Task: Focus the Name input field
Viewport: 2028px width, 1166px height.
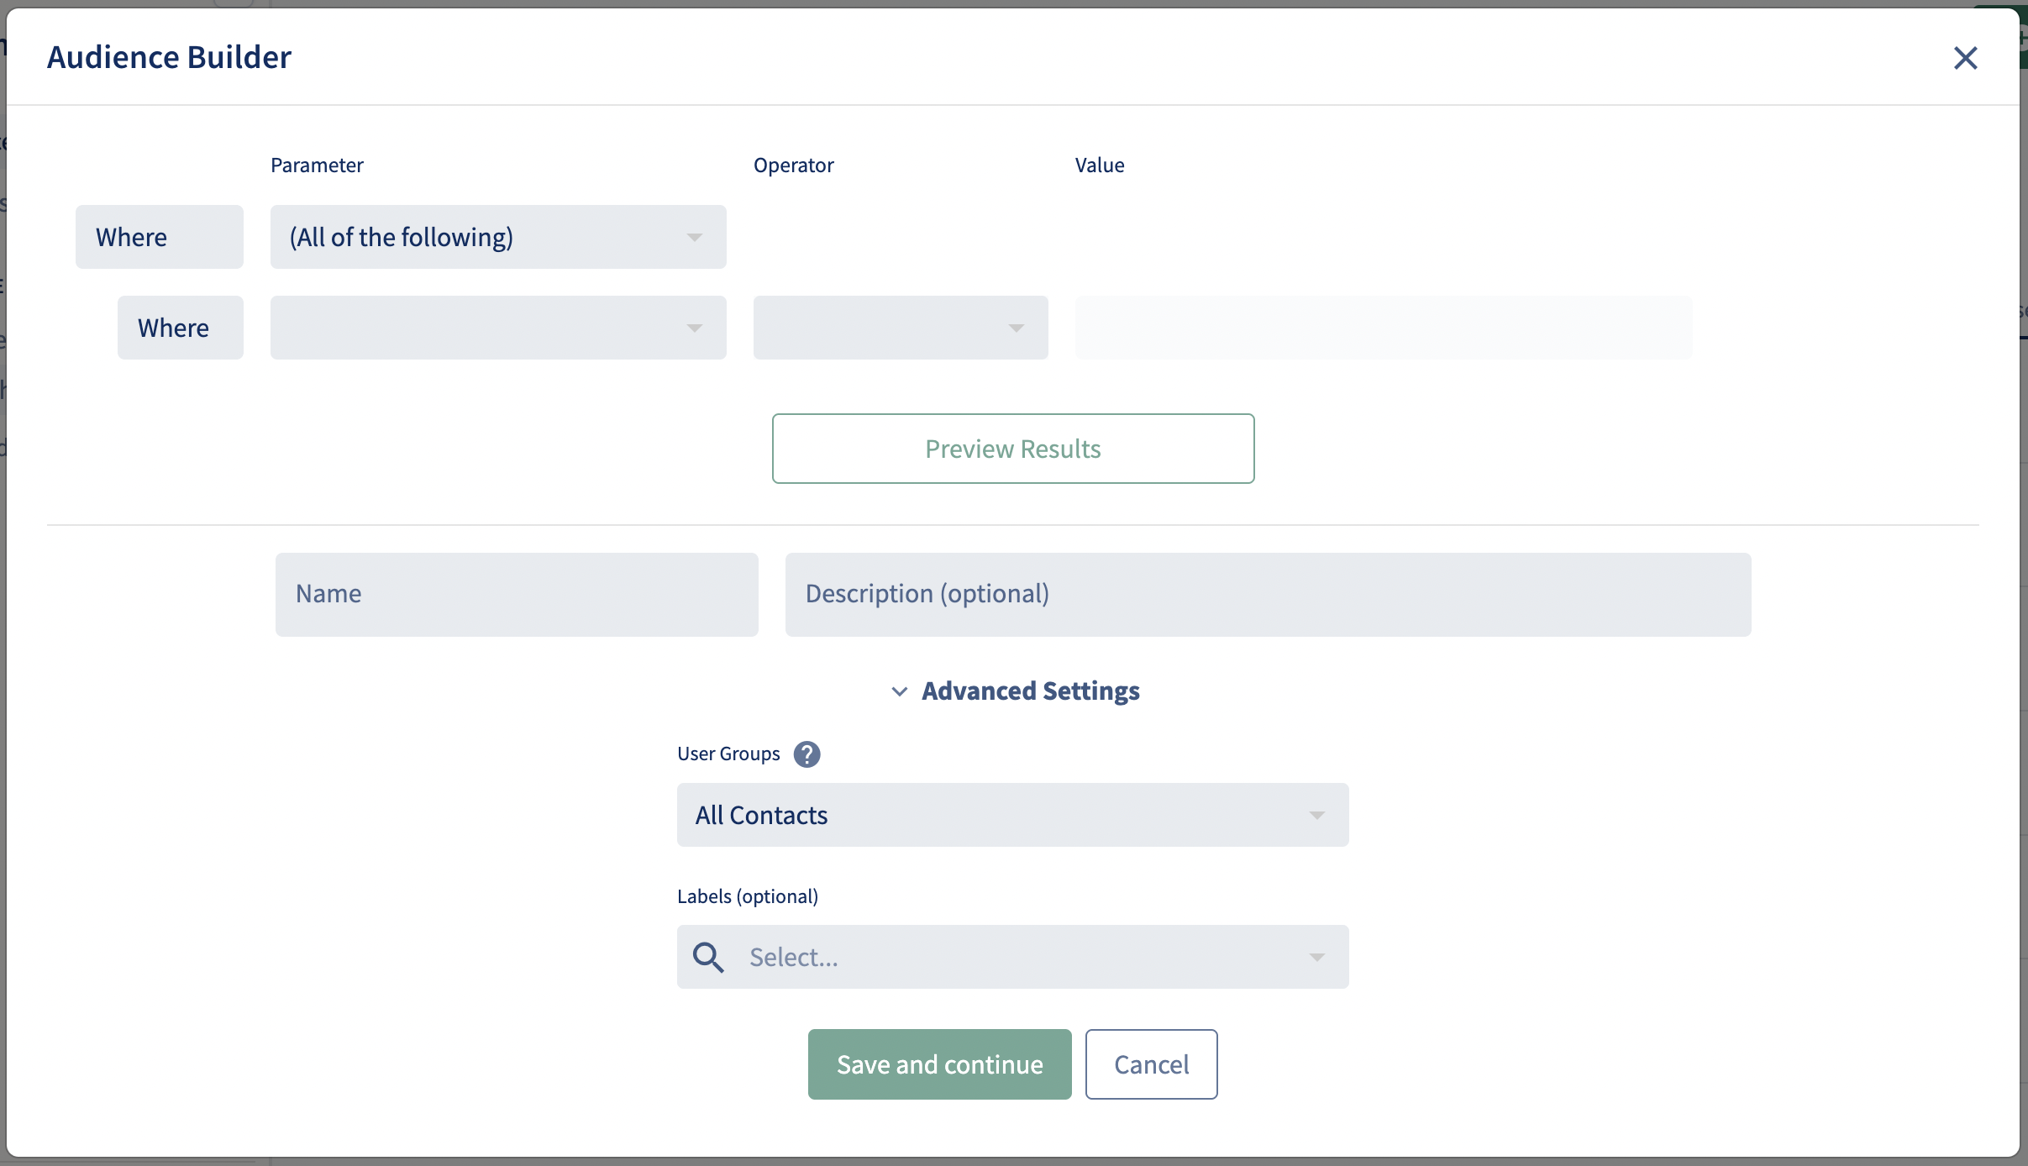Action: pyautogui.click(x=517, y=595)
